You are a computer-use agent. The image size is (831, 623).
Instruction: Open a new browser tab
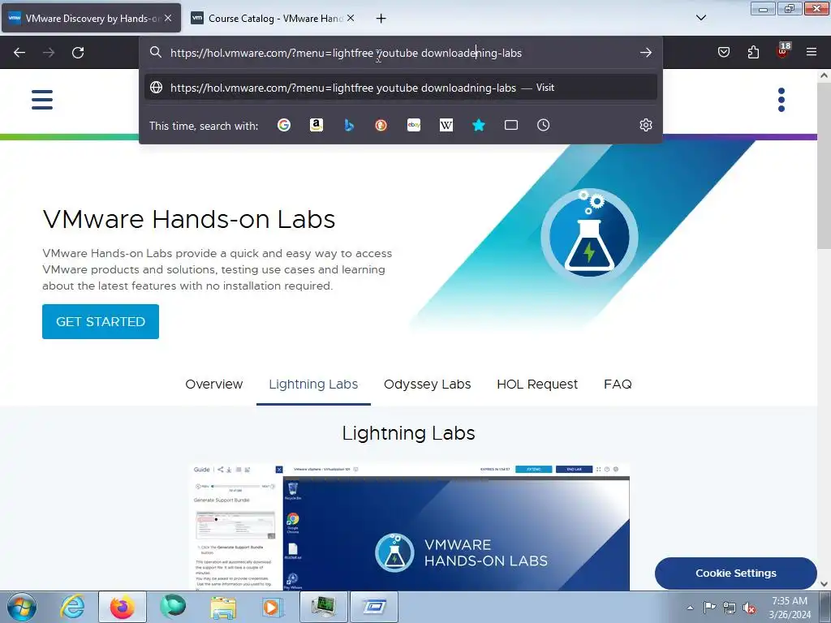[381, 19]
